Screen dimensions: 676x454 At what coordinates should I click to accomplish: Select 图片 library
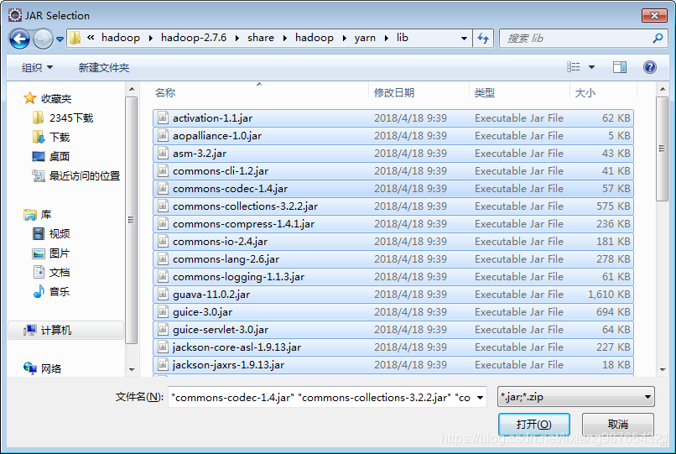click(51, 253)
